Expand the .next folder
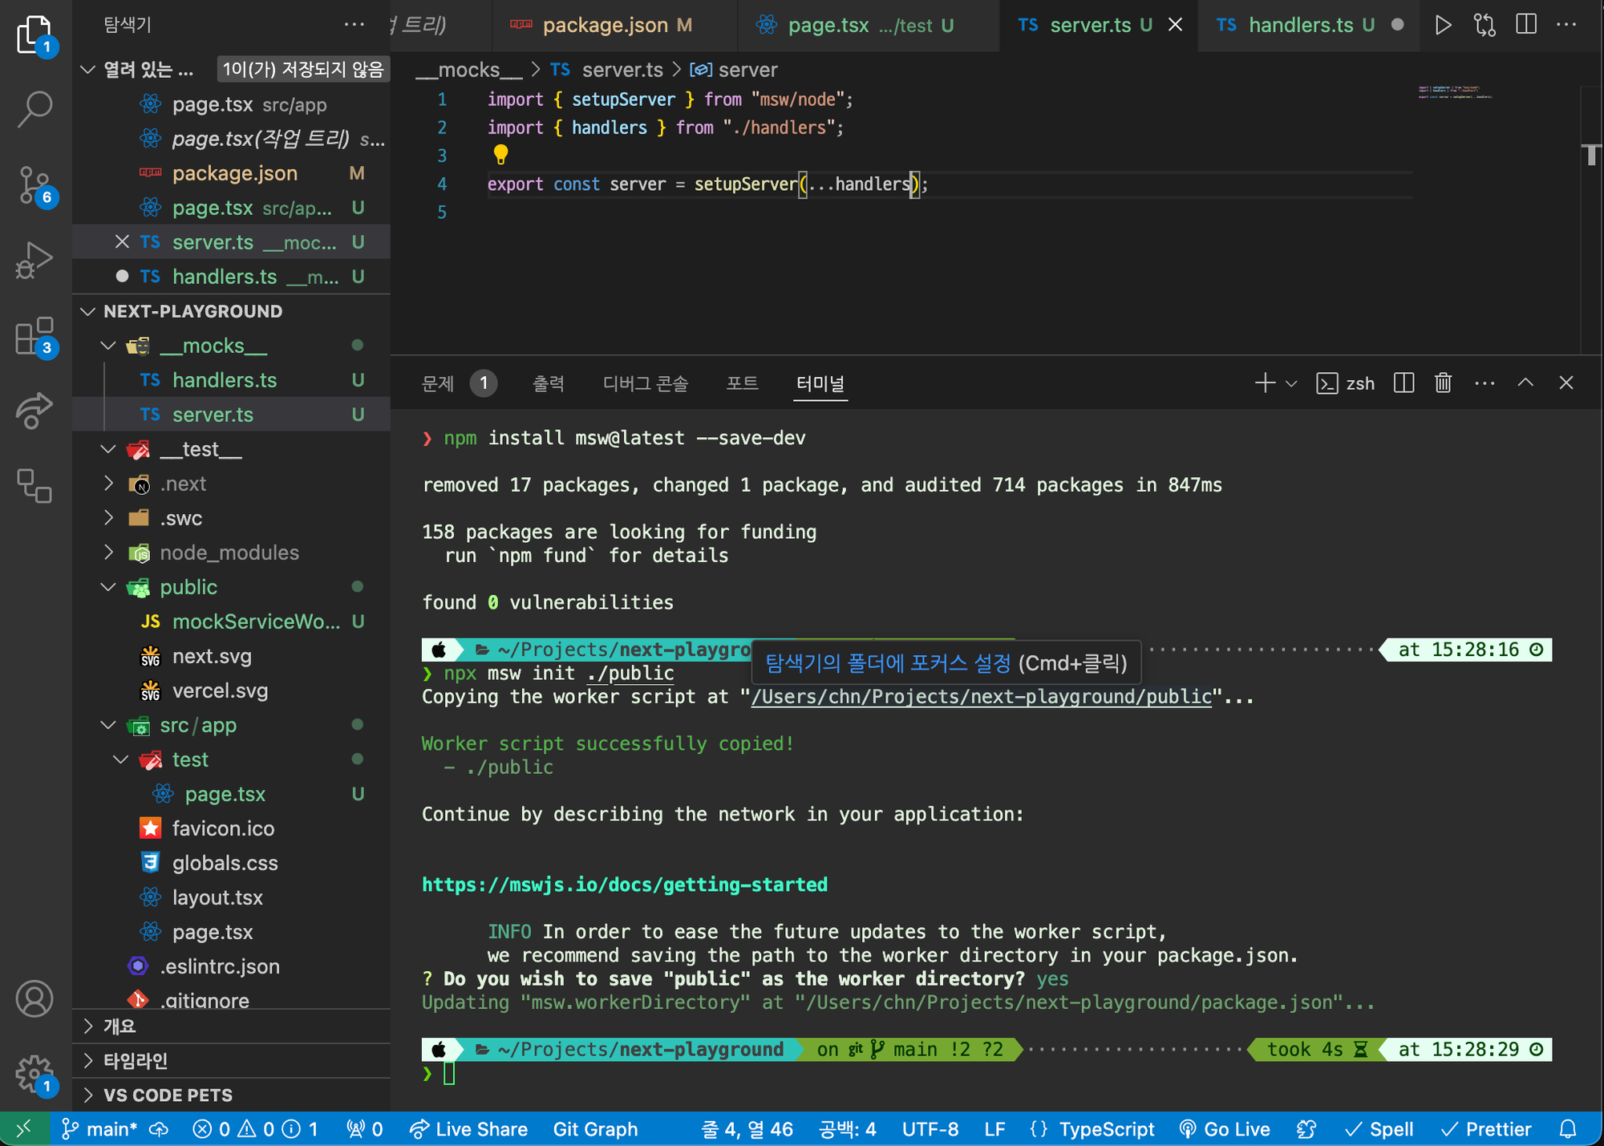The image size is (1604, 1146). pos(108,484)
